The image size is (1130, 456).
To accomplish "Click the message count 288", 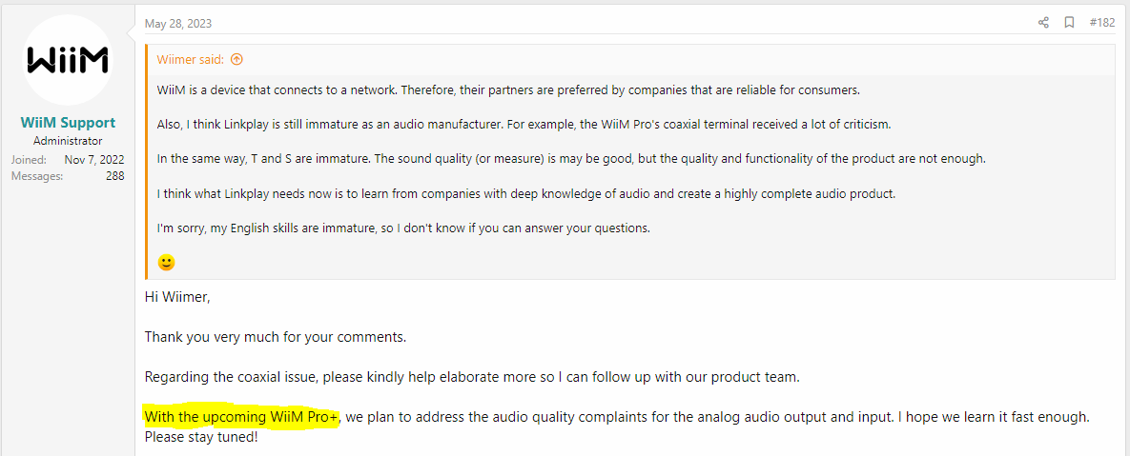I will click(114, 176).
